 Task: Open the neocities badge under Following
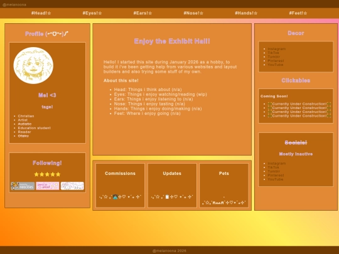[23, 186]
